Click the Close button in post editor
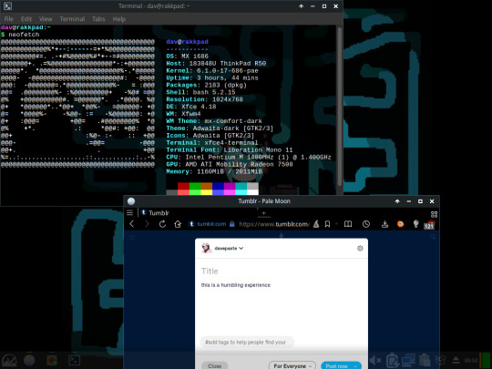Screen dimensions: 492x369 coord(215,366)
